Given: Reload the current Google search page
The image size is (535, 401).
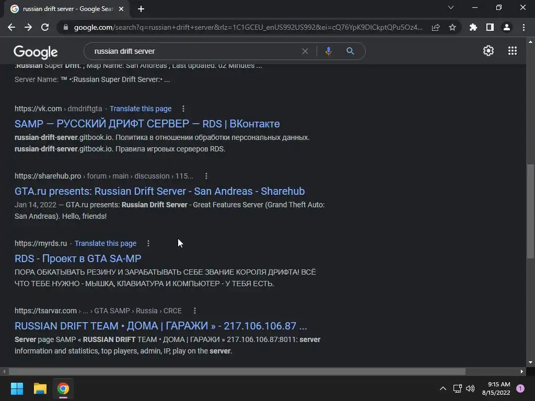Looking at the screenshot, I should click(45, 27).
